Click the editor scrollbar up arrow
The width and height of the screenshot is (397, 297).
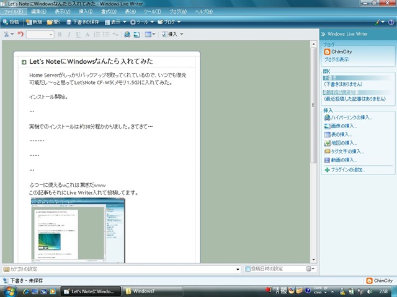point(314,44)
